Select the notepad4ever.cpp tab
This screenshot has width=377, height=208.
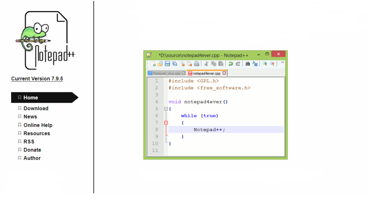(206, 73)
